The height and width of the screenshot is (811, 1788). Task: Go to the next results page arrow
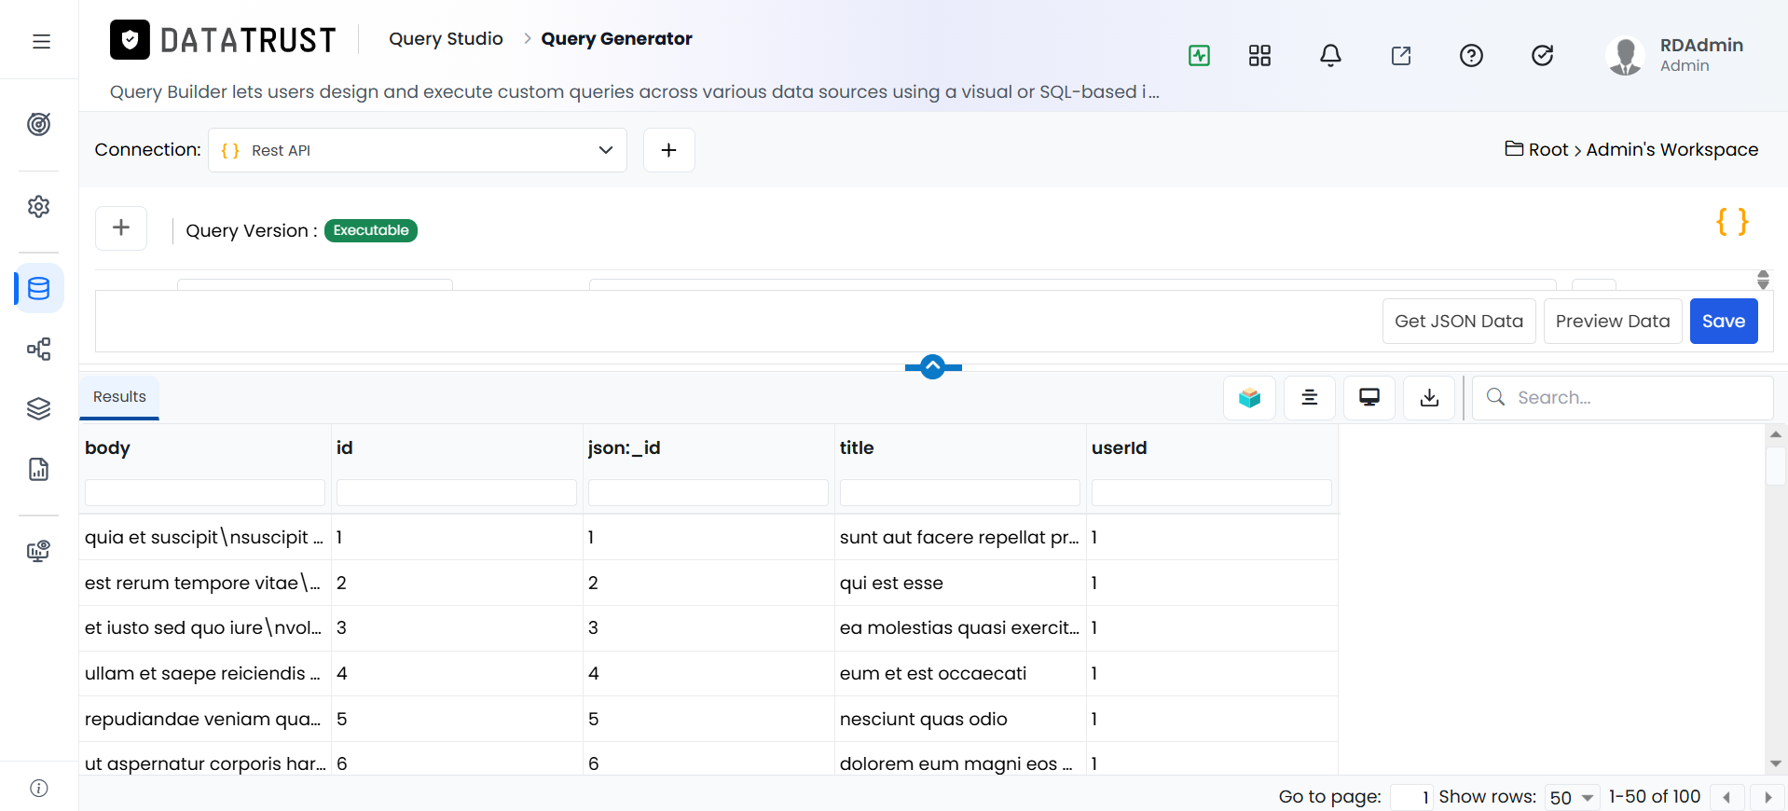[x=1767, y=798]
